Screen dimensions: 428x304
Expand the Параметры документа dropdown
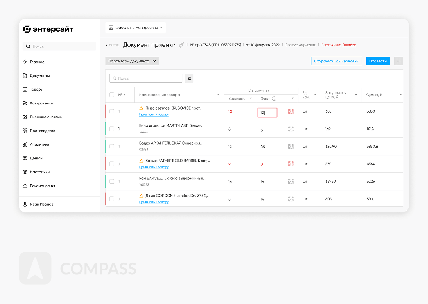tap(132, 61)
